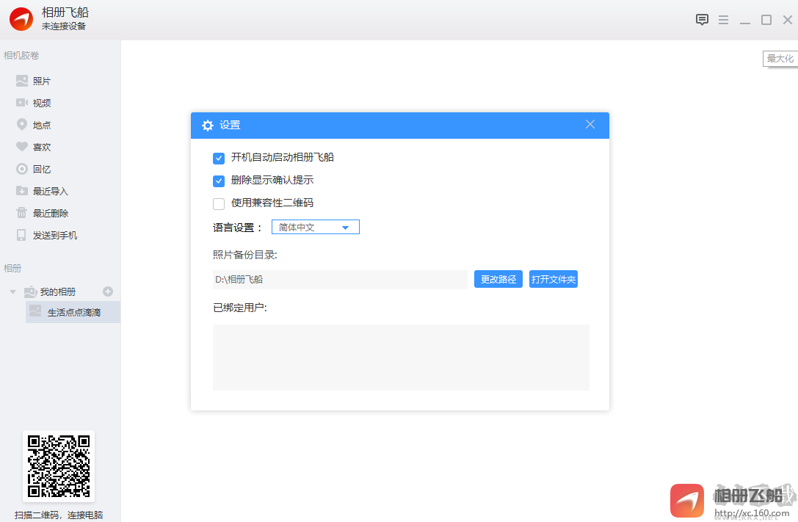
Task: Click the QR code for connecting phone
Action: click(58, 466)
